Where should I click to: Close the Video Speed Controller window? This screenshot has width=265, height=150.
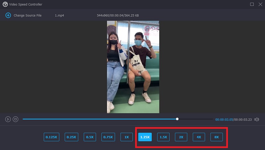260,4
